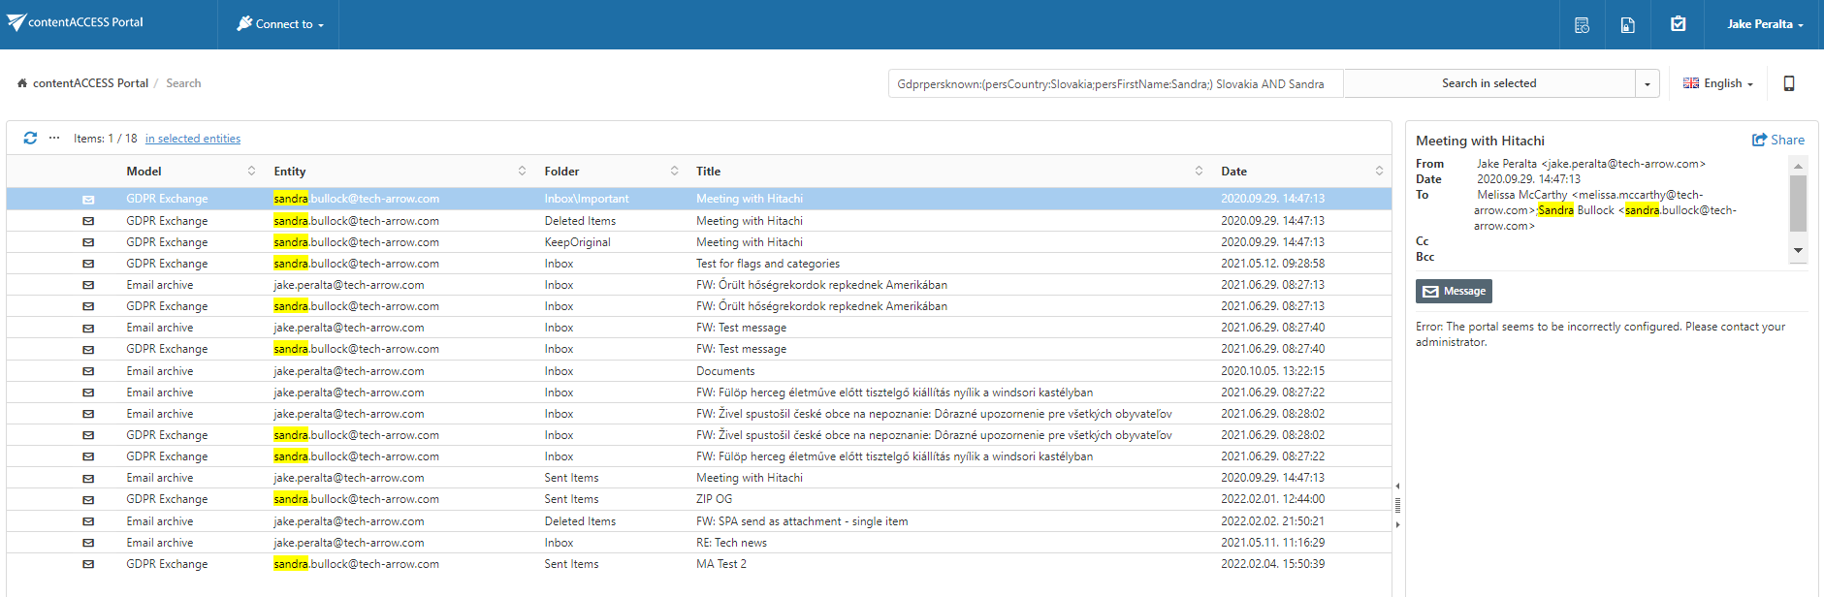
Task: Click the locked document icon
Action: click(x=1628, y=24)
